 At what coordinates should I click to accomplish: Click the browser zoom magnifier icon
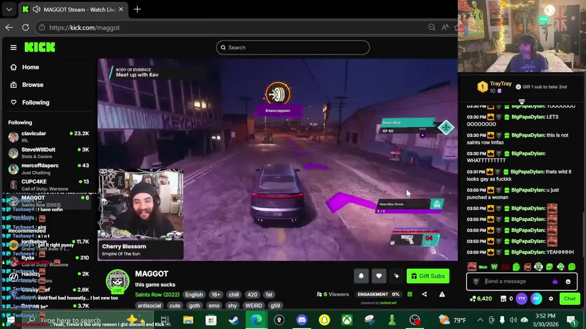432,27
